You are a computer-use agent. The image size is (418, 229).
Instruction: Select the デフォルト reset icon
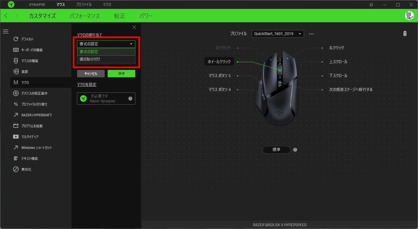pos(16,39)
